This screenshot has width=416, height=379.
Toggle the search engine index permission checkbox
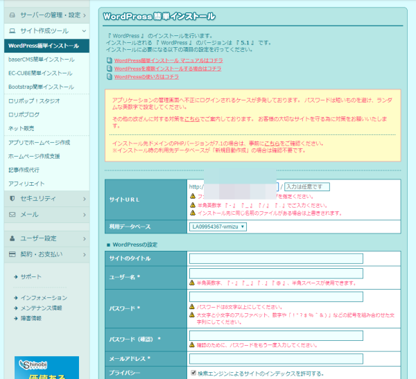click(x=193, y=373)
